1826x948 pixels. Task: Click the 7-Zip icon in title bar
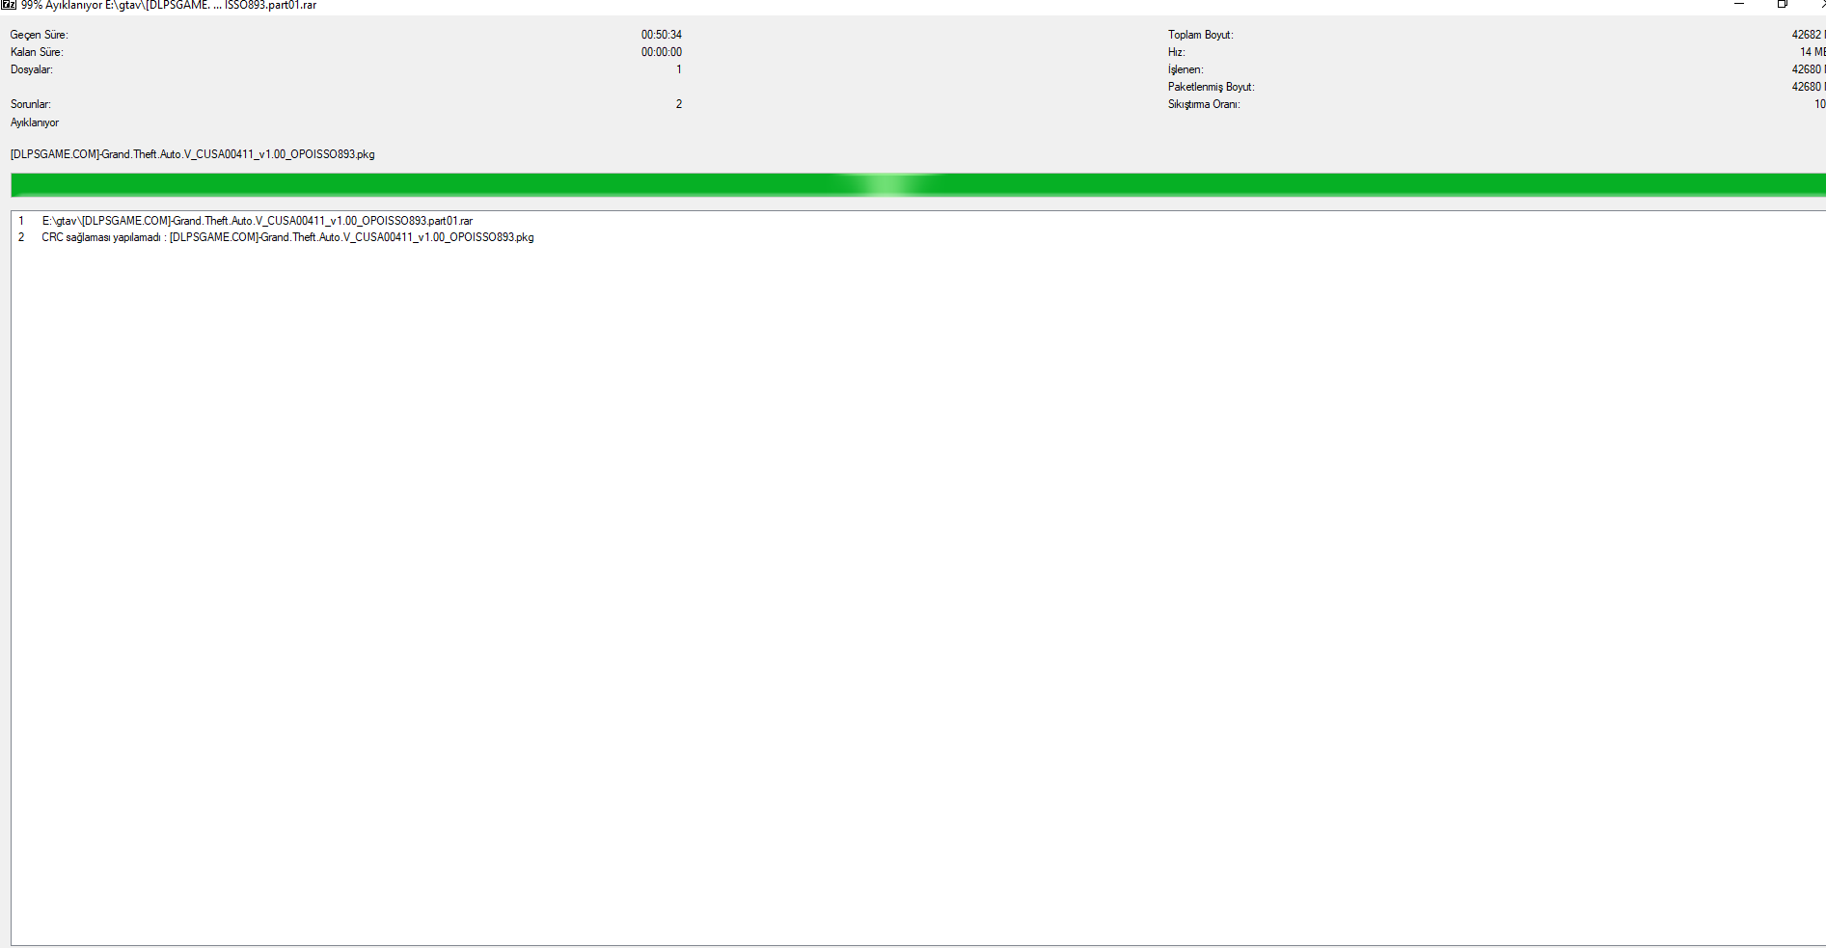tap(8, 5)
